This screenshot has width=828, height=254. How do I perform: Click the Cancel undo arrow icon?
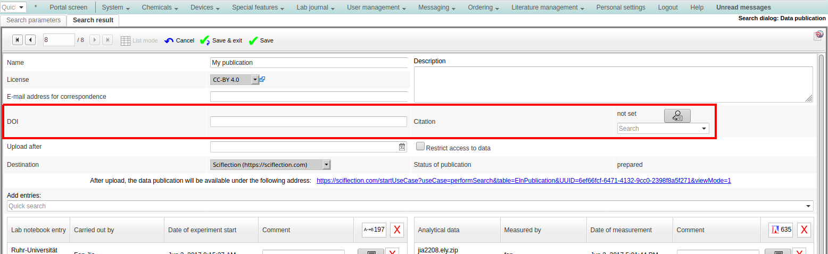(x=169, y=40)
